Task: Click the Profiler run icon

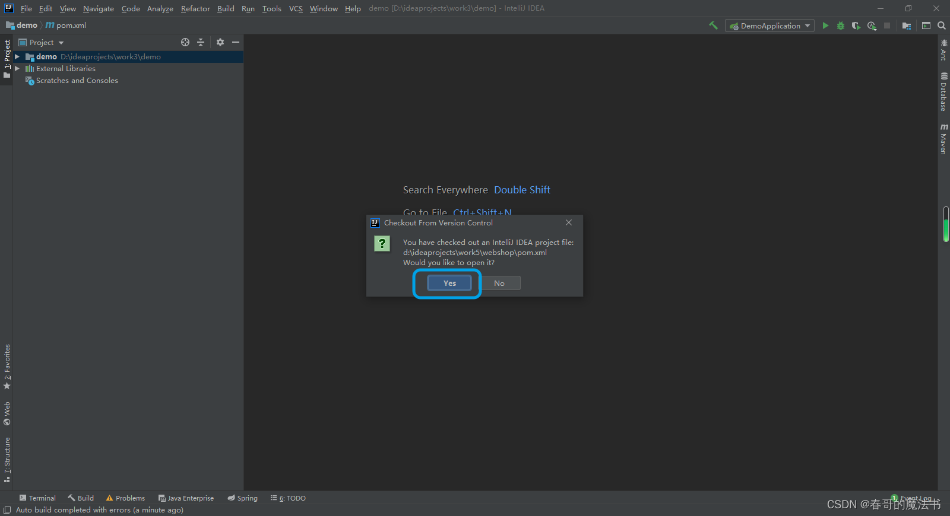Action: point(872,26)
